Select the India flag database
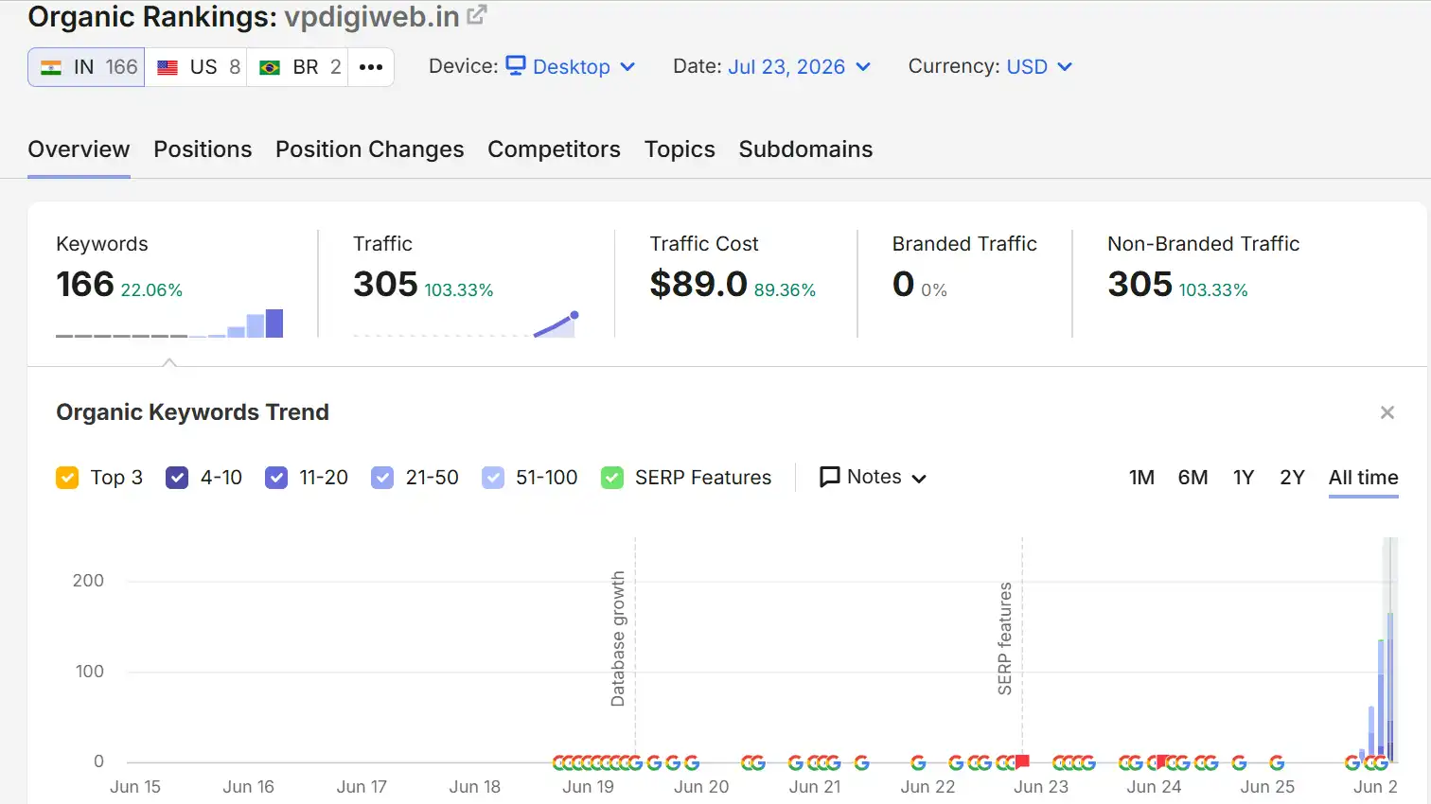1431x804 pixels. [x=86, y=67]
